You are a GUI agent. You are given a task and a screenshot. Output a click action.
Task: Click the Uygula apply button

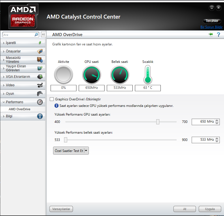tap(210, 209)
